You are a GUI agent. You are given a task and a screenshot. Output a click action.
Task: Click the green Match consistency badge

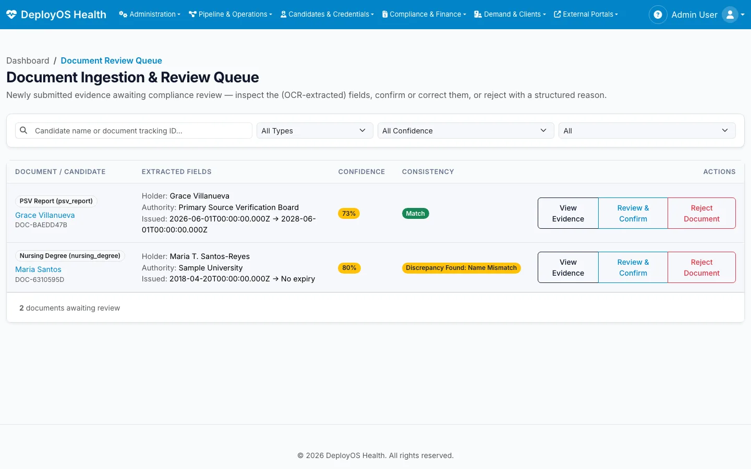pyautogui.click(x=415, y=213)
